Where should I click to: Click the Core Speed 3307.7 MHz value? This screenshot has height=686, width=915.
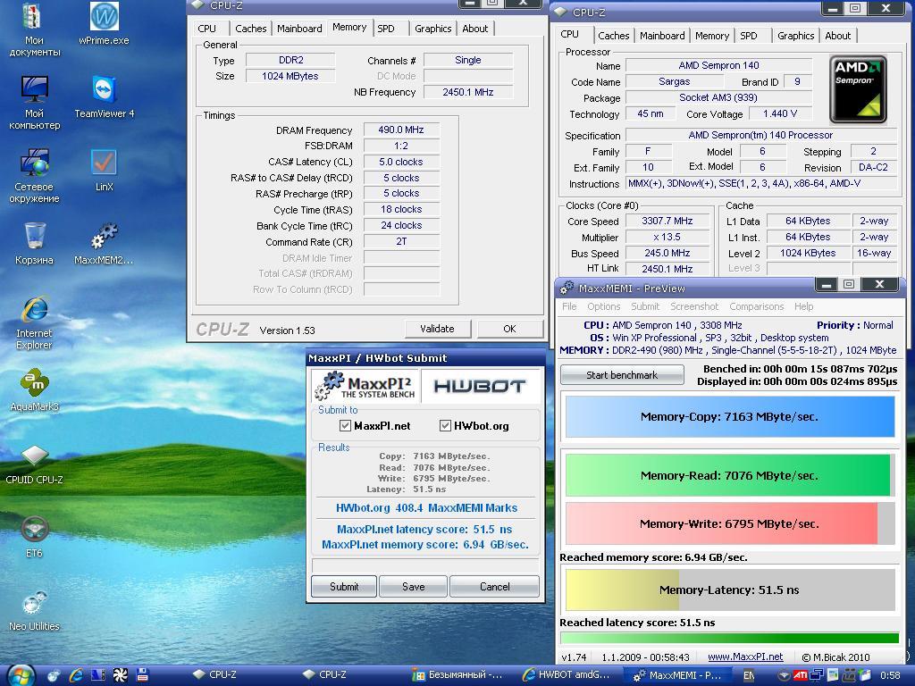pyautogui.click(x=667, y=222)
